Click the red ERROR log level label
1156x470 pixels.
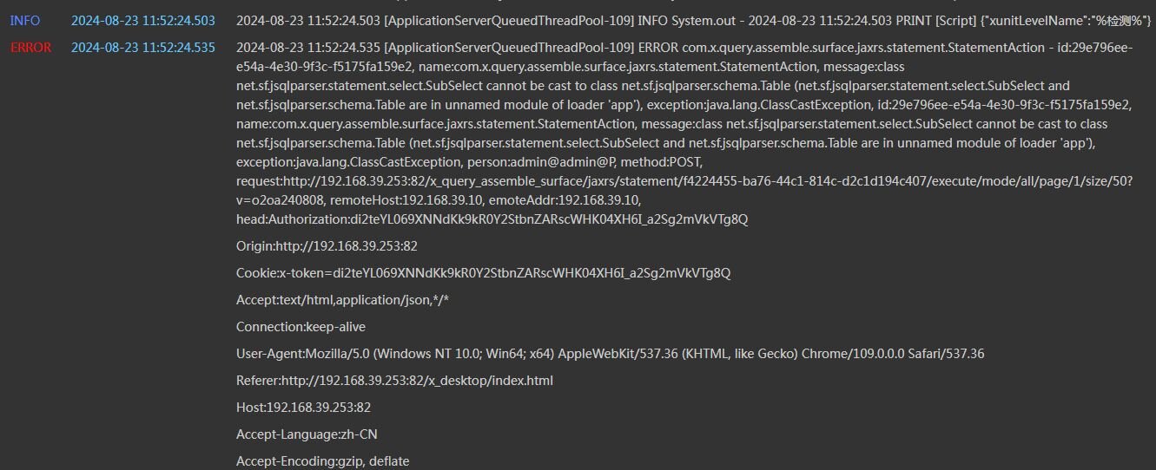(31, 48)
